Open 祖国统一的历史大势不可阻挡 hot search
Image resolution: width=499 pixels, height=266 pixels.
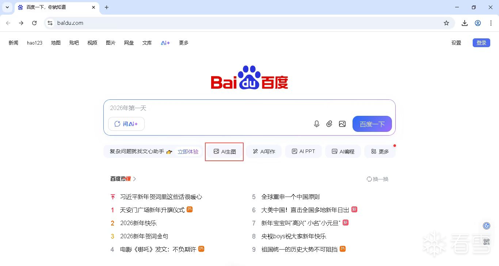299,250
